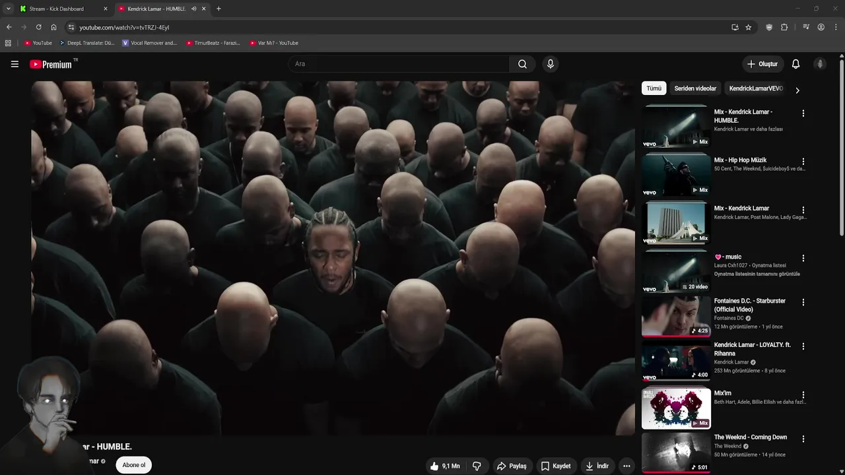Open the Chrome three-dot menu

(x=836, y=27)
